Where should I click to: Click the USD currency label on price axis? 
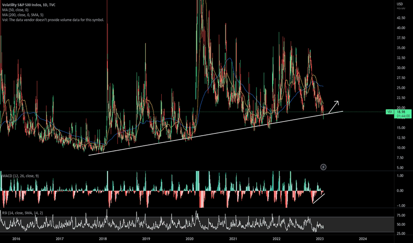pyautogui.click(x=400, y=4)
